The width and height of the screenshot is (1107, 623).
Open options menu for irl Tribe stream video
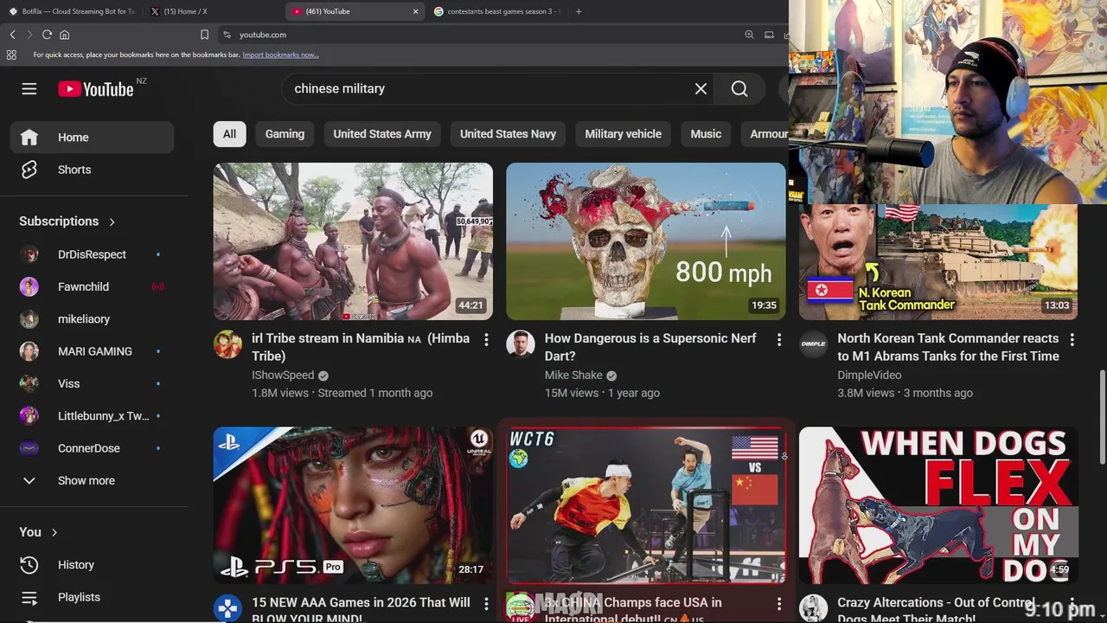[x=486, y=339]
